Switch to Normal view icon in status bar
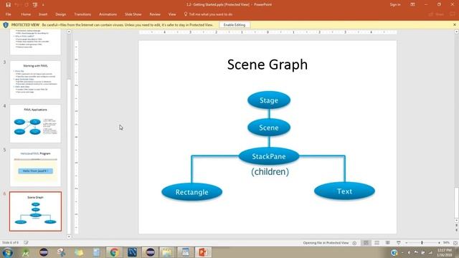The image size is (459, 258). [x=366, y=243]
